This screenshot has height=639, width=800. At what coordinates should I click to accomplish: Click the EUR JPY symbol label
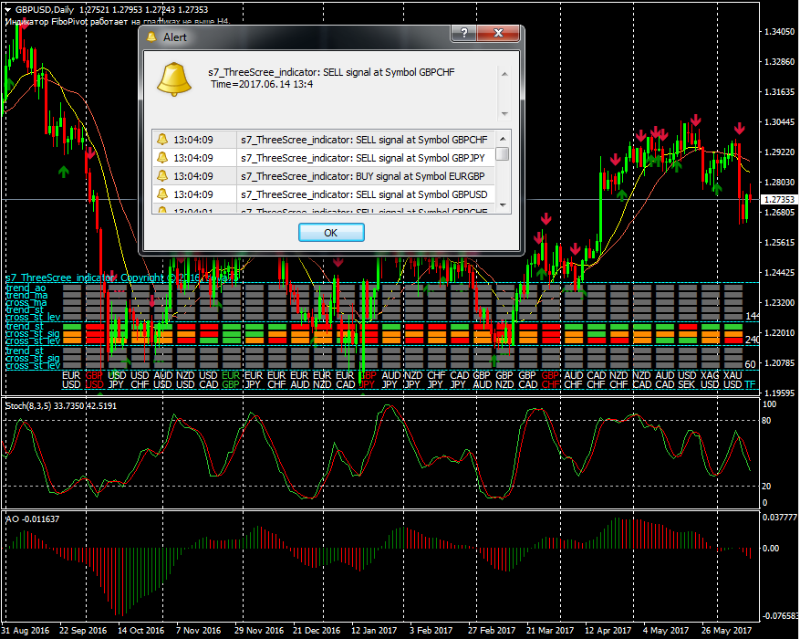coord(254,380)
